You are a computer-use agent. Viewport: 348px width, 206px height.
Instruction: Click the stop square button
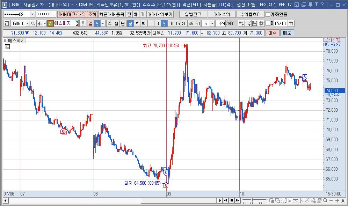click(232, 200)
